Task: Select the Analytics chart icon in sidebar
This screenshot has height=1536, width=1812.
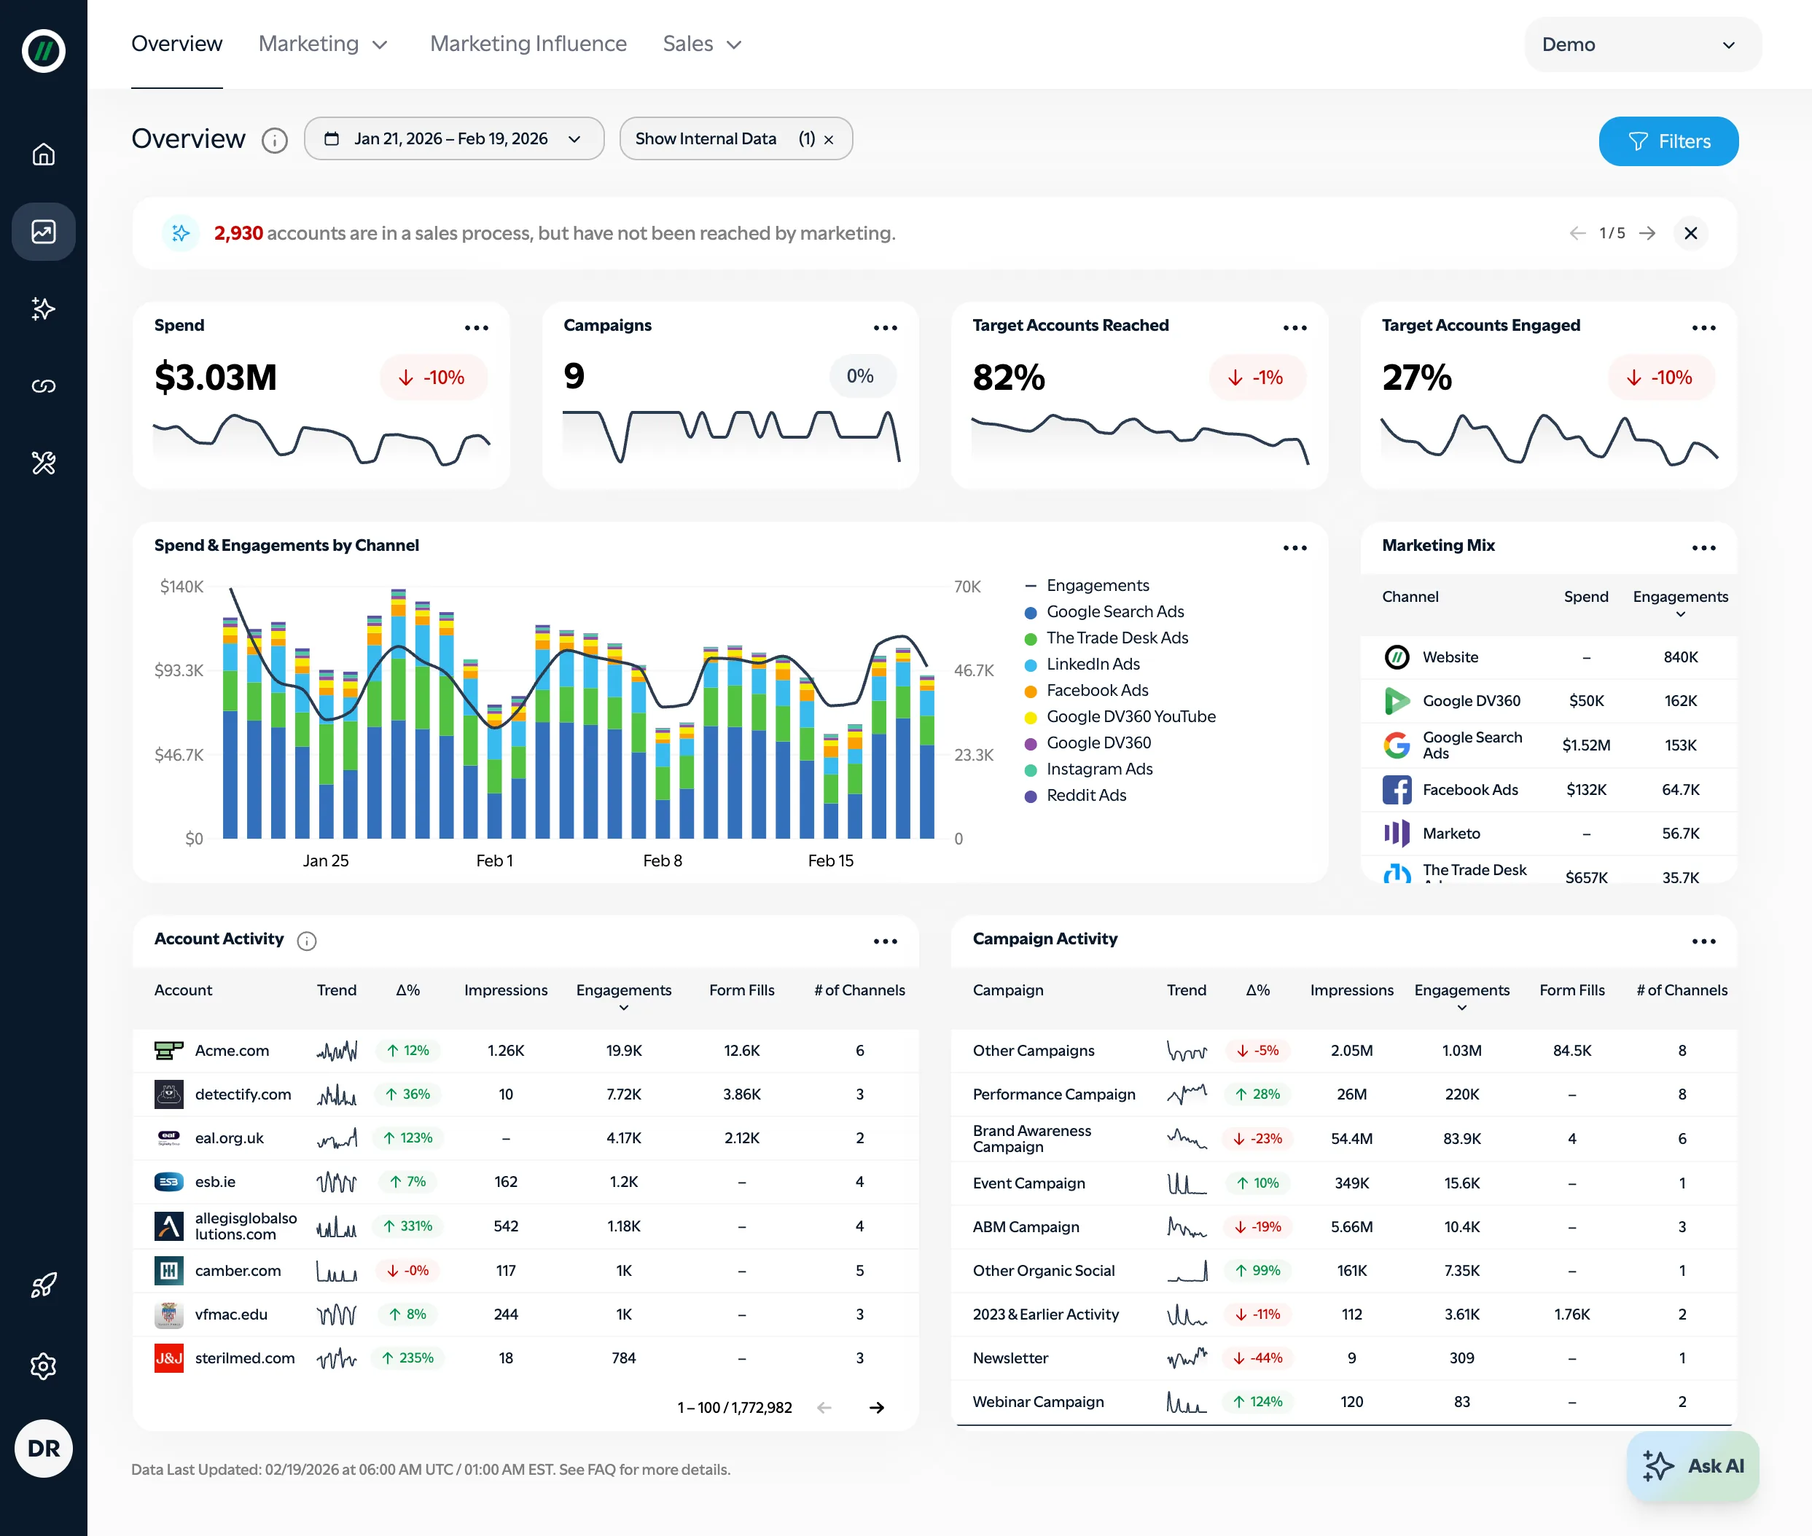Action: tap(44, 232)
